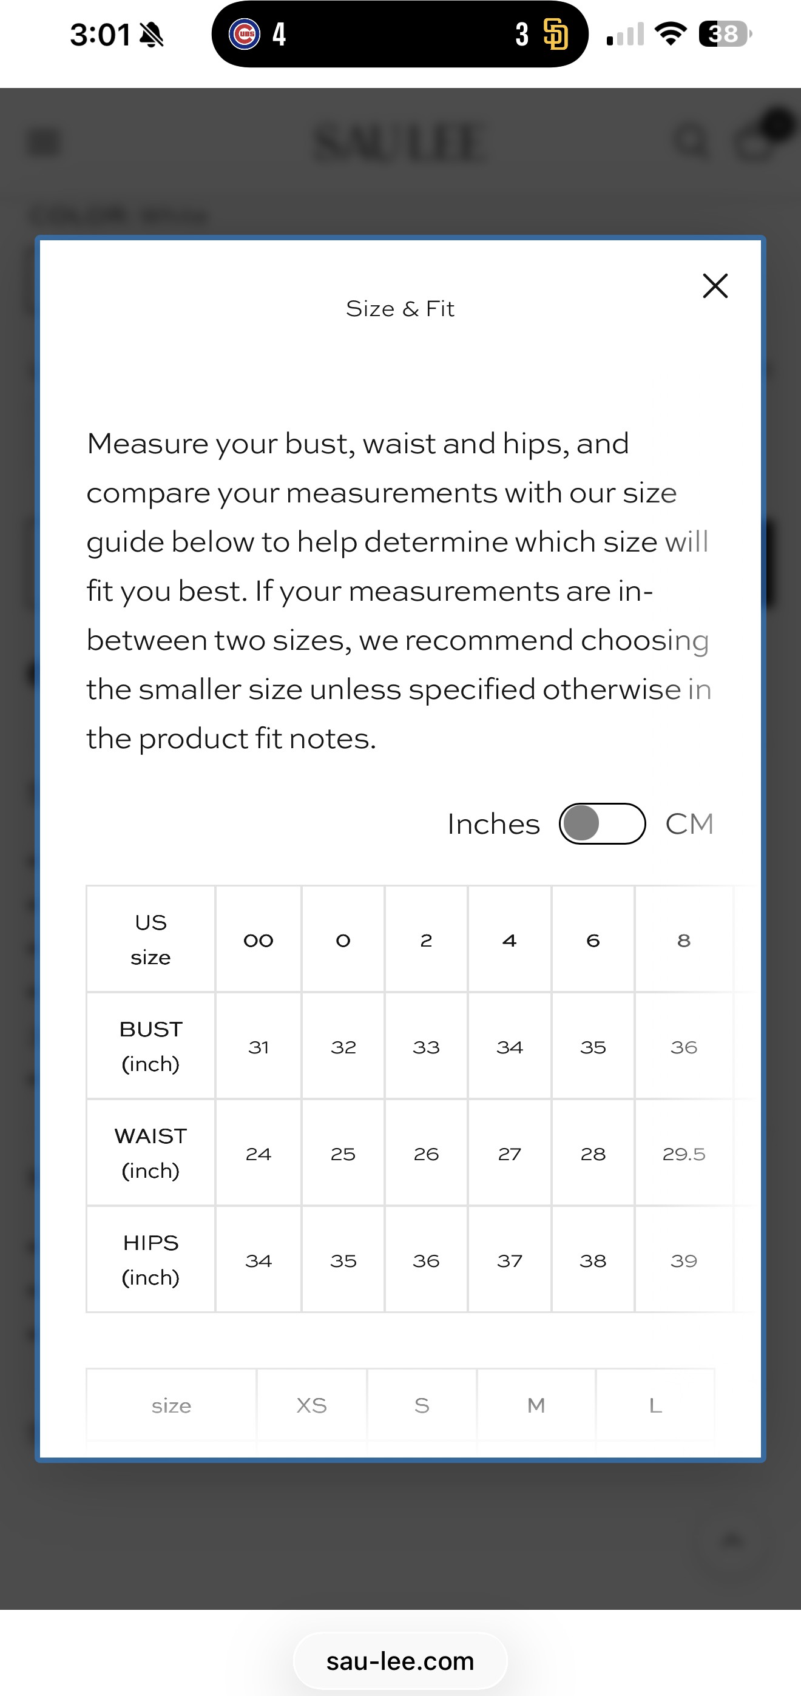Tap the SAU LEE store logo
Viewport: 801px width, 1696px height.
pyautogui.click(x=400, y=142)
